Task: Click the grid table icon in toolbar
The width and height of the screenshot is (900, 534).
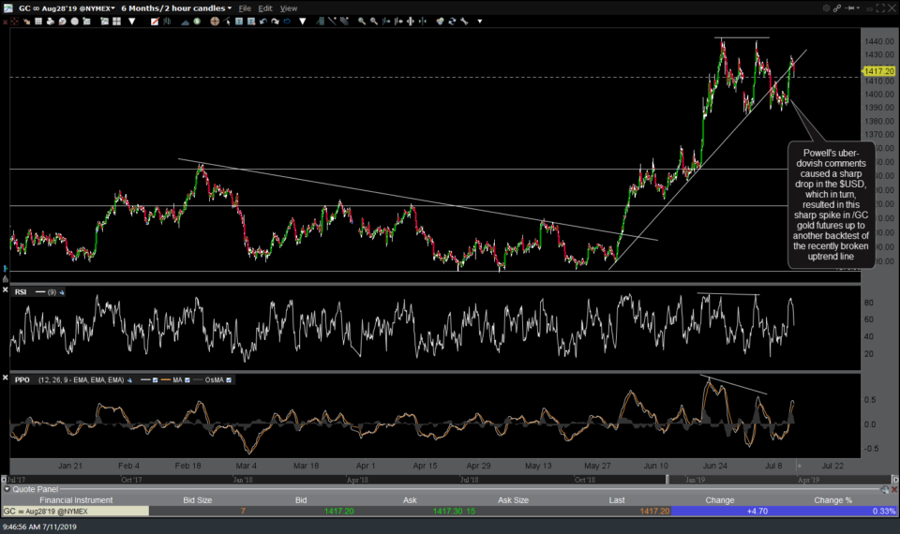Action: [x=38, y=22]
